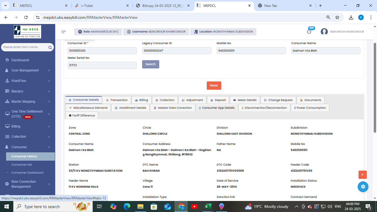Collapse Consumer sidebar menu

pyautogui.click(x=28, y=147)
